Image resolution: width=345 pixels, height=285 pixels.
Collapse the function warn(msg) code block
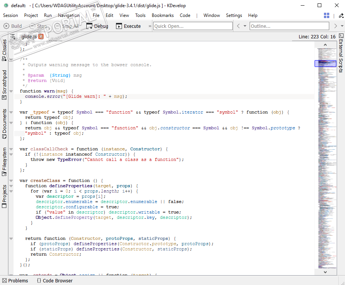[11, 91]
